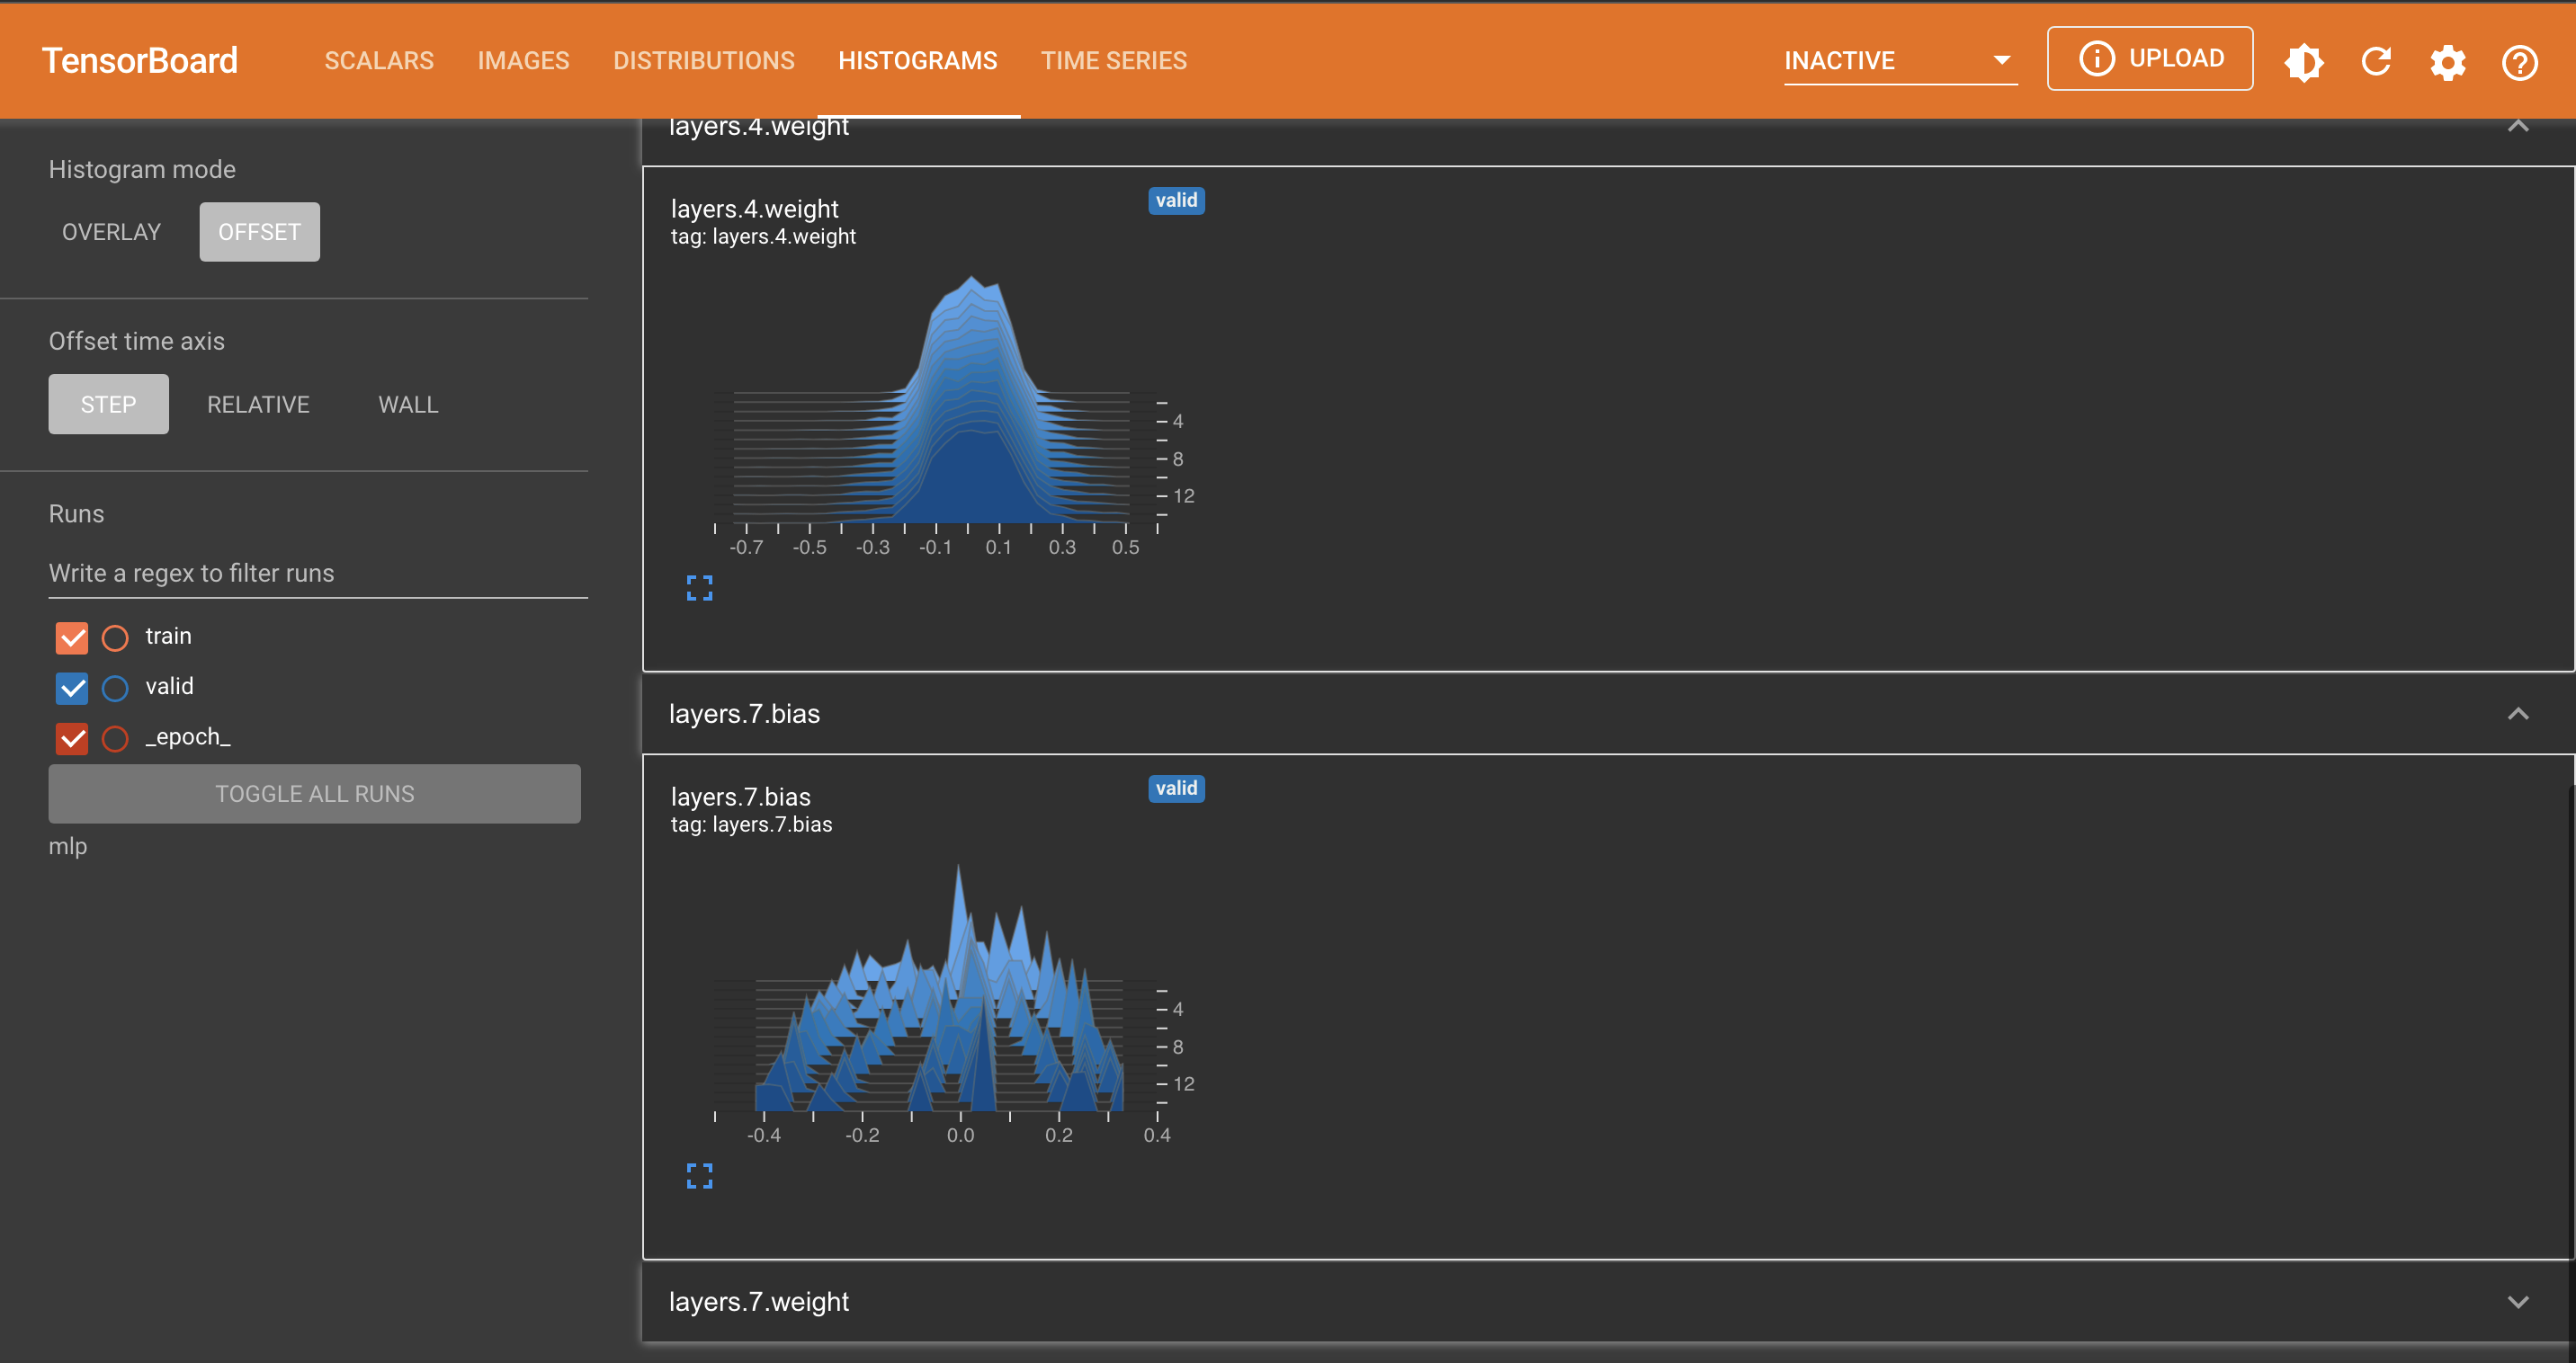2576x1363 pixels.
Task: Open the help menu
Action: 2518,64
